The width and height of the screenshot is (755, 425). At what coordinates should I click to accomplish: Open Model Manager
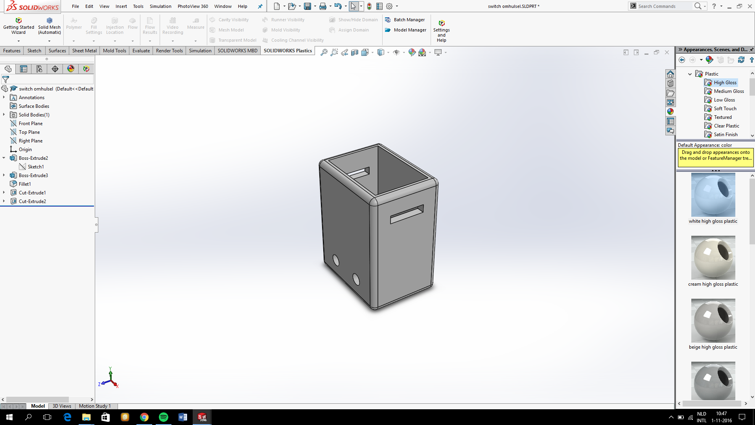coord(405,30)
